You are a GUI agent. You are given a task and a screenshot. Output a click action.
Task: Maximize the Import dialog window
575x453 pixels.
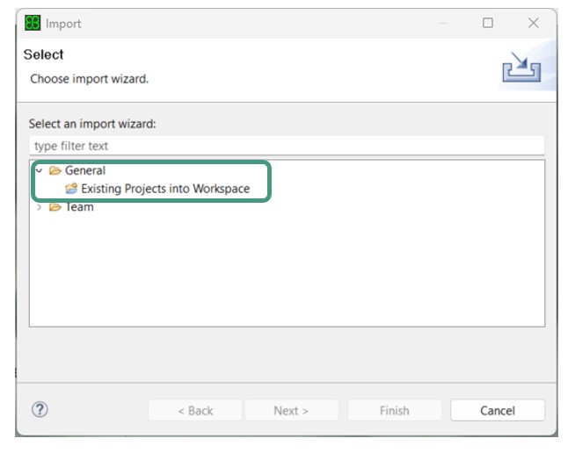(x=488, y=24)
